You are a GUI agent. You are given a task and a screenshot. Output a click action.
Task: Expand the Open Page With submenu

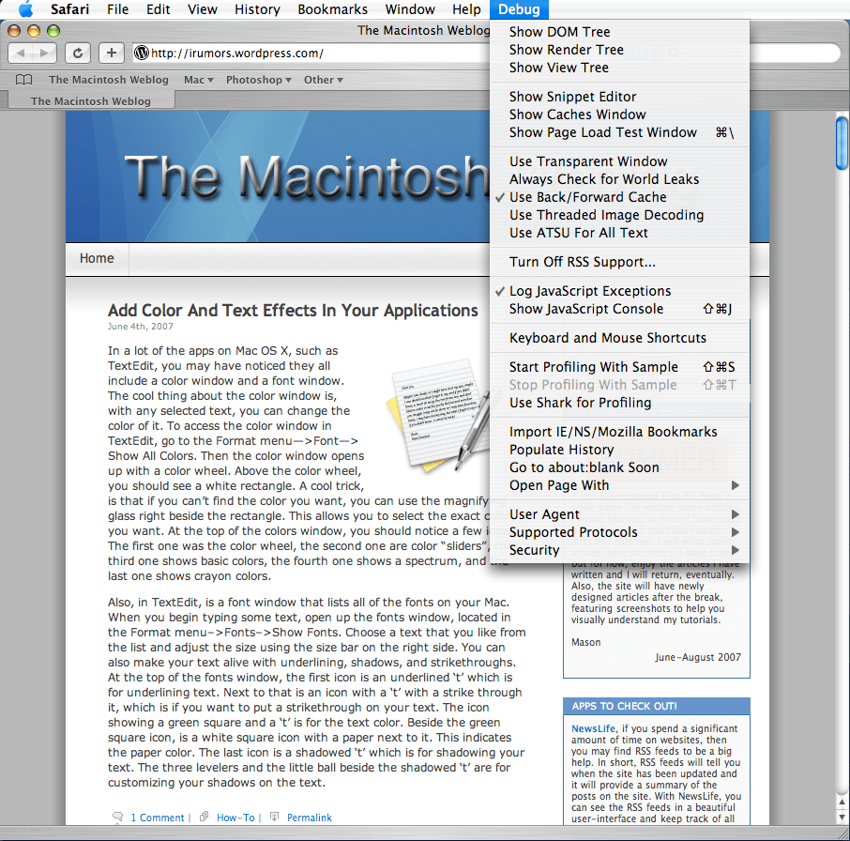click(x=619, y=485)
